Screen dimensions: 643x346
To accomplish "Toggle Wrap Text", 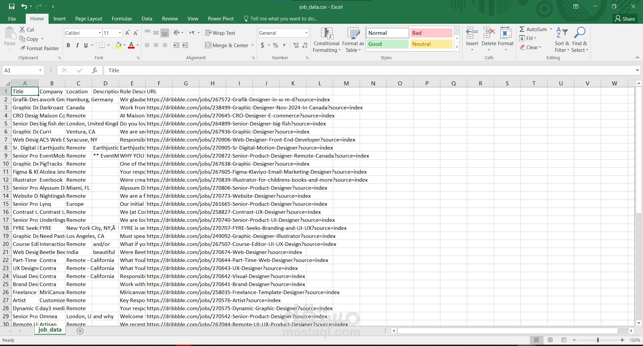I will point(220,33).
